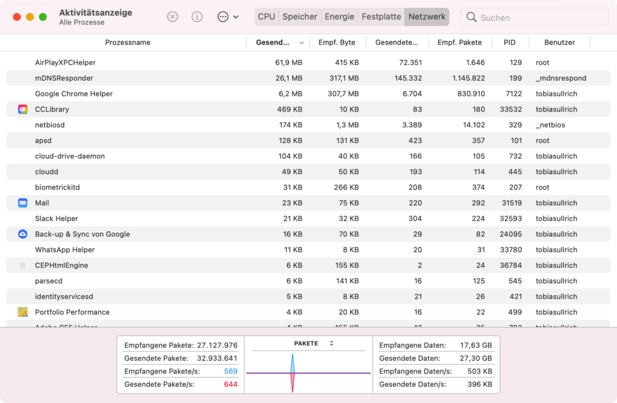Select the parsecd process
Viewport: 617px width, 403px height.
[x=49, y=281]
